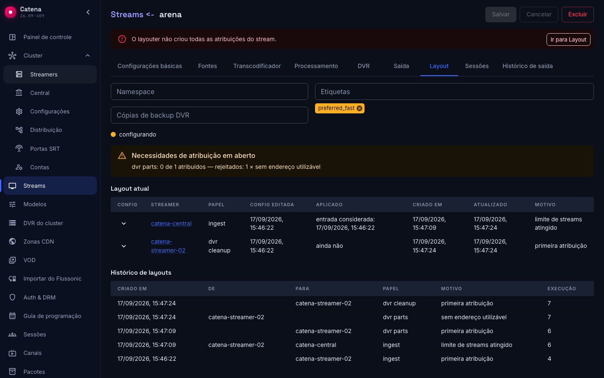This screenshot has width=604, height=378.
Task: Click the Namespace input field
Action: point(209,92)
